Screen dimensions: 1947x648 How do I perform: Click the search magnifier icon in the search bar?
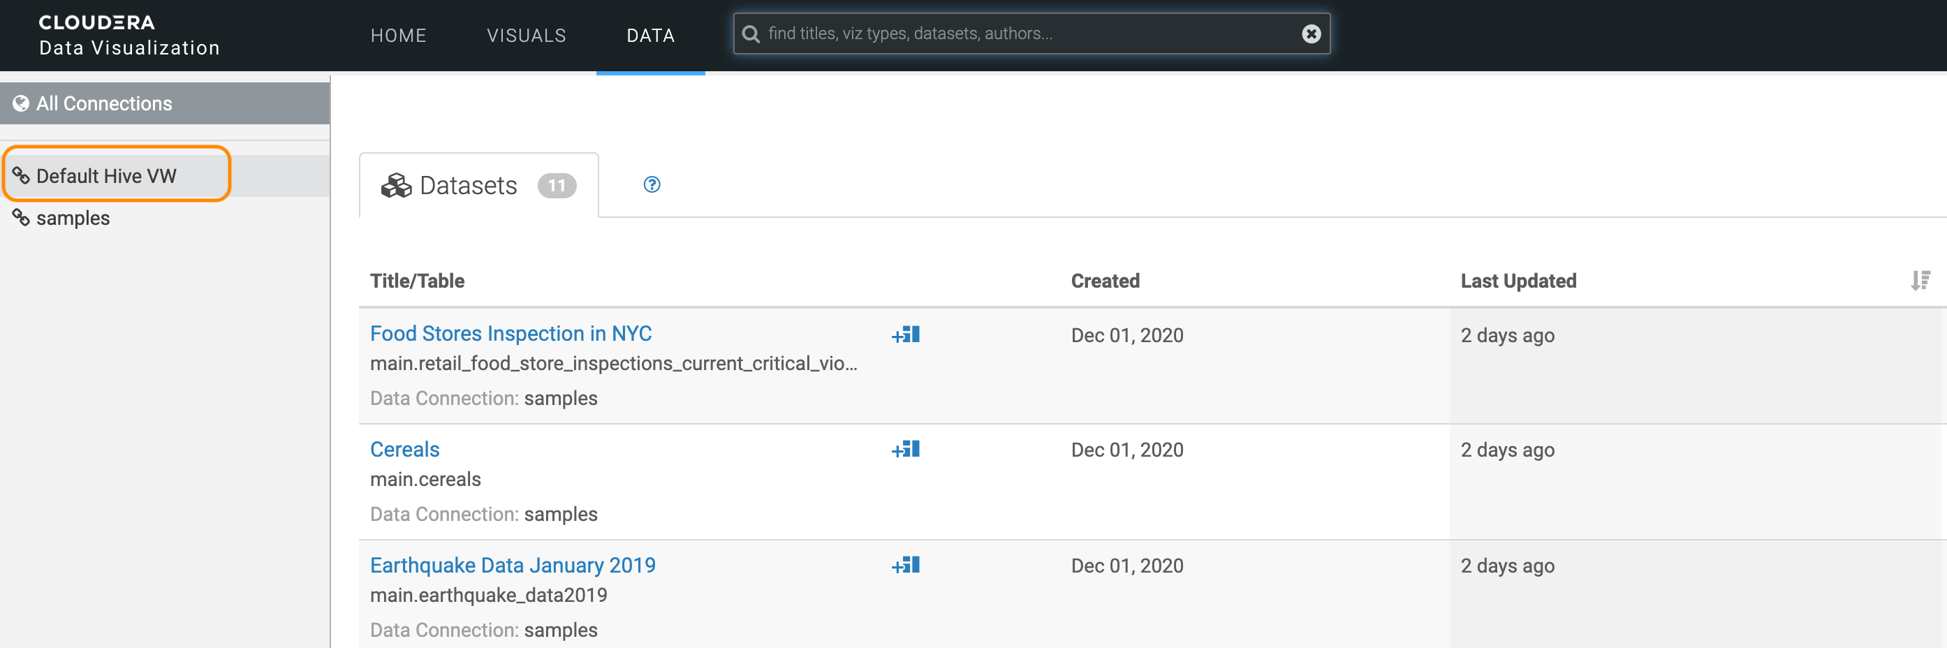[750, 34]
